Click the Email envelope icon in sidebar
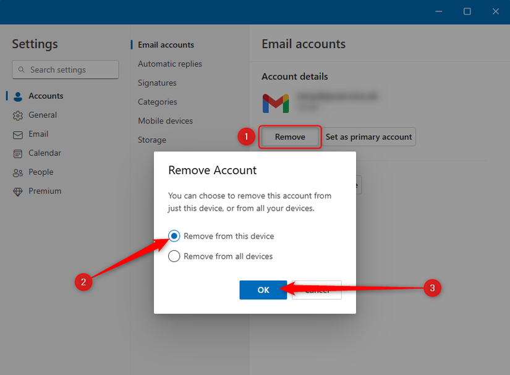 point(17,134)
